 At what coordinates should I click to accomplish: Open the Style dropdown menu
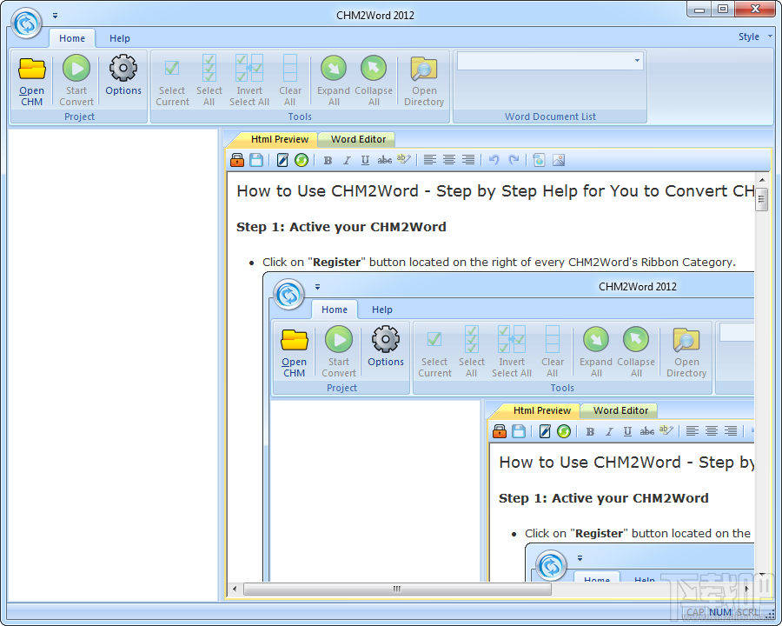tap(754, 37)
